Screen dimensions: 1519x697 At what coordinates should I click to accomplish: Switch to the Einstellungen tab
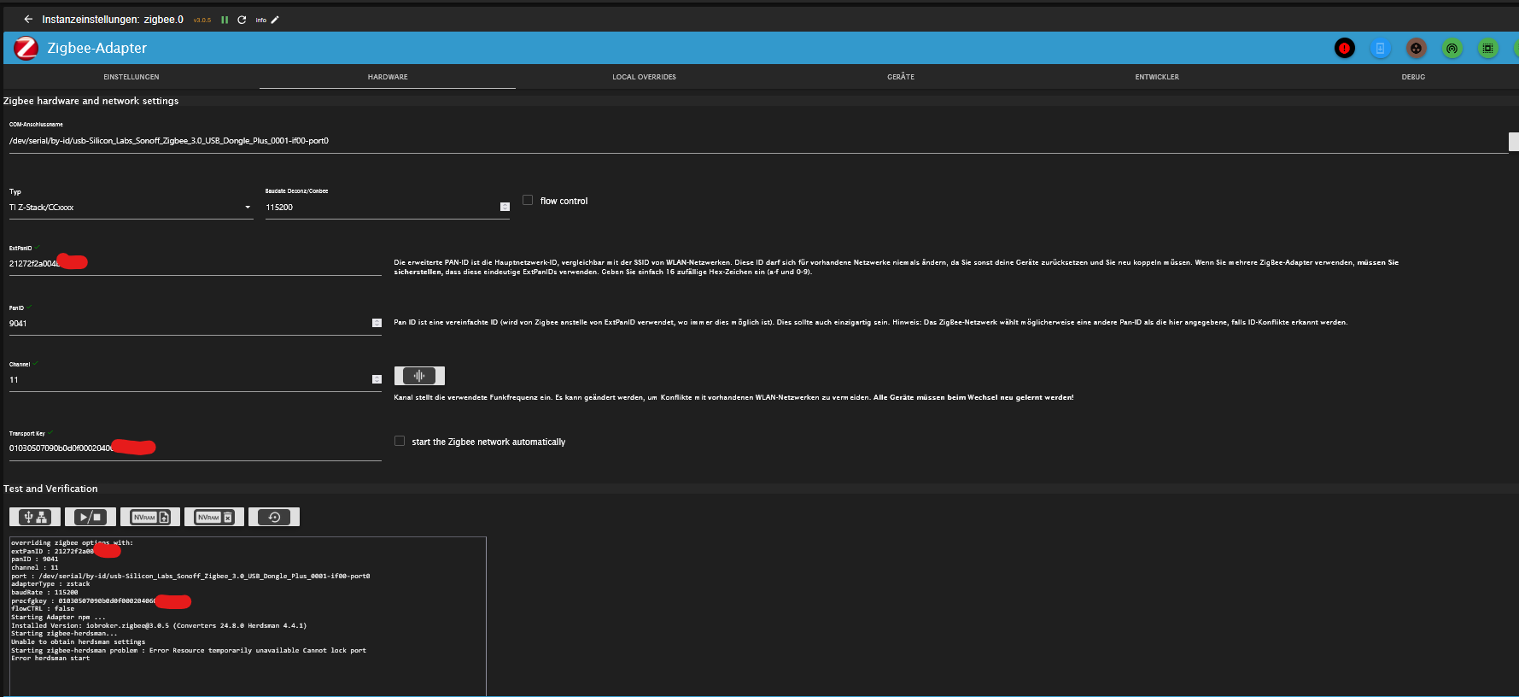point(131,77)
